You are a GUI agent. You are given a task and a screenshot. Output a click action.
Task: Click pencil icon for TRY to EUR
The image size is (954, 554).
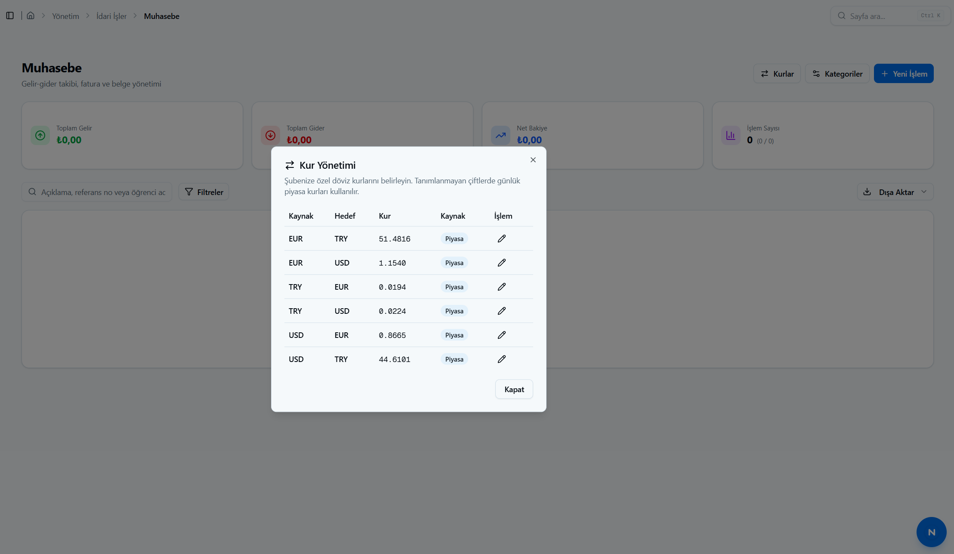click(x=502, y=287)
